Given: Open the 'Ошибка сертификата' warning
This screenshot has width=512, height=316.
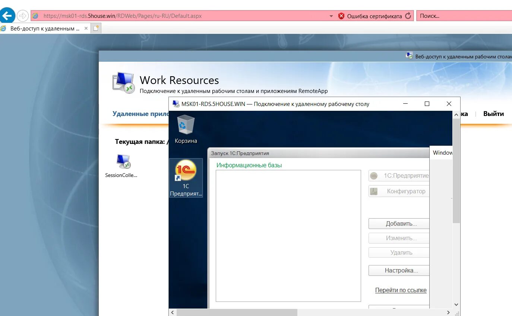Looking at the screenshot, I should coord(374,16).
